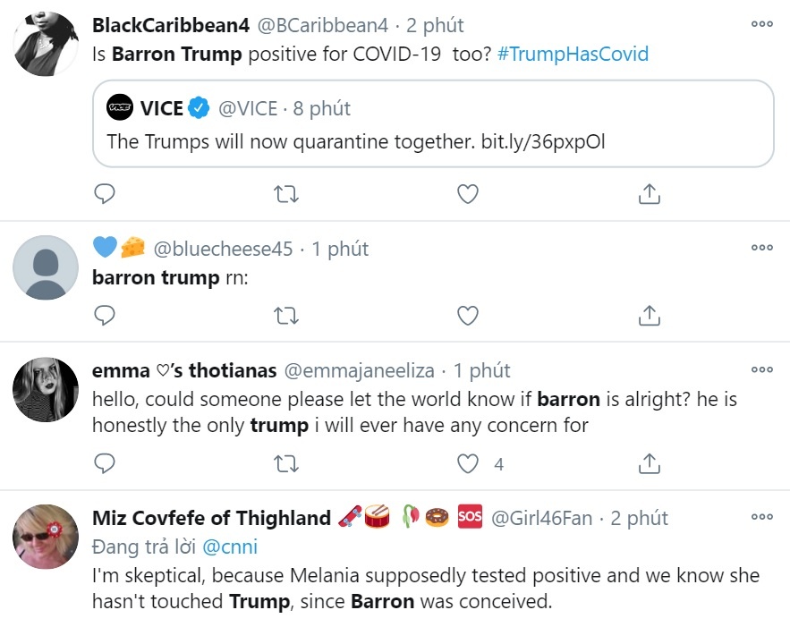Viewport: 790px width, 627px height.
Task: Open more options on bluecheese45's tweet
Action: (x=762, y=246)
